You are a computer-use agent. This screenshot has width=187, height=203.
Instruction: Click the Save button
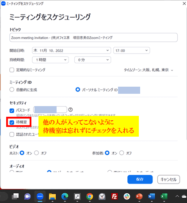[140, 179]
